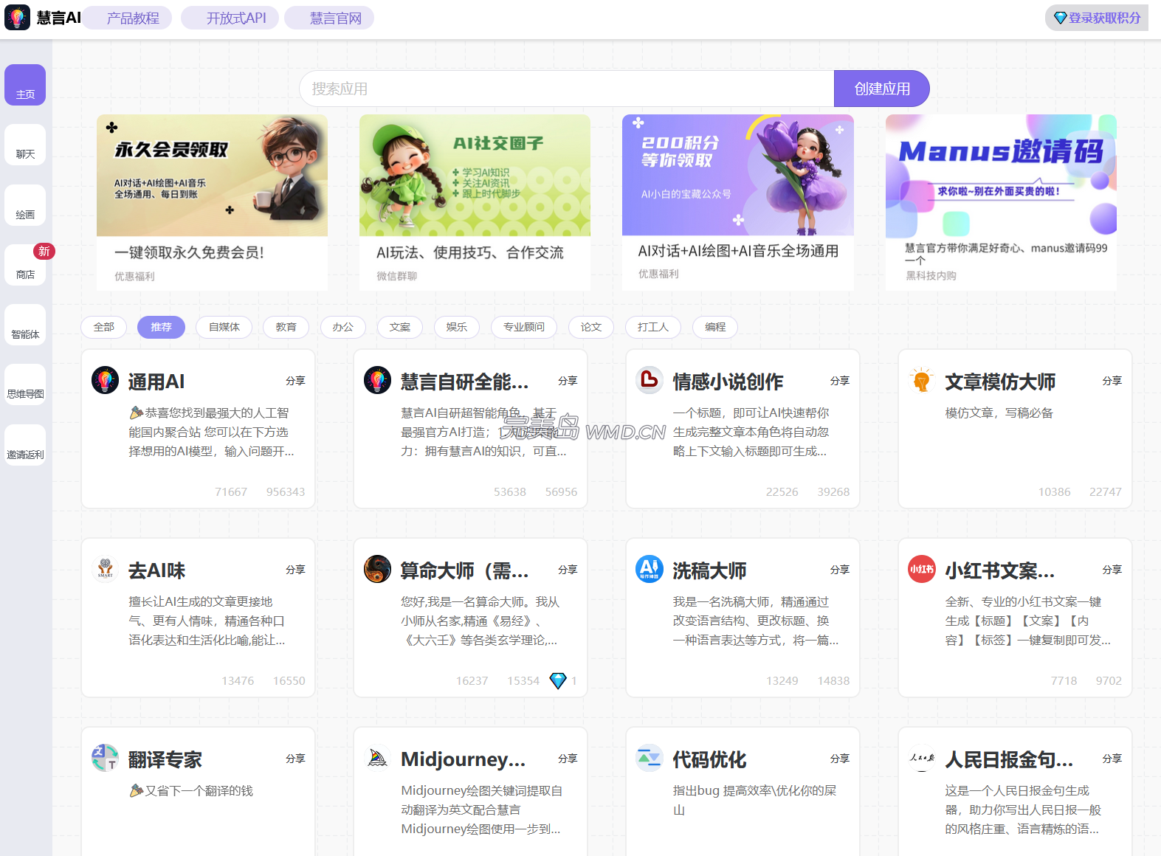
Task: Click the 创建应用 button
Action: [882, 89]
